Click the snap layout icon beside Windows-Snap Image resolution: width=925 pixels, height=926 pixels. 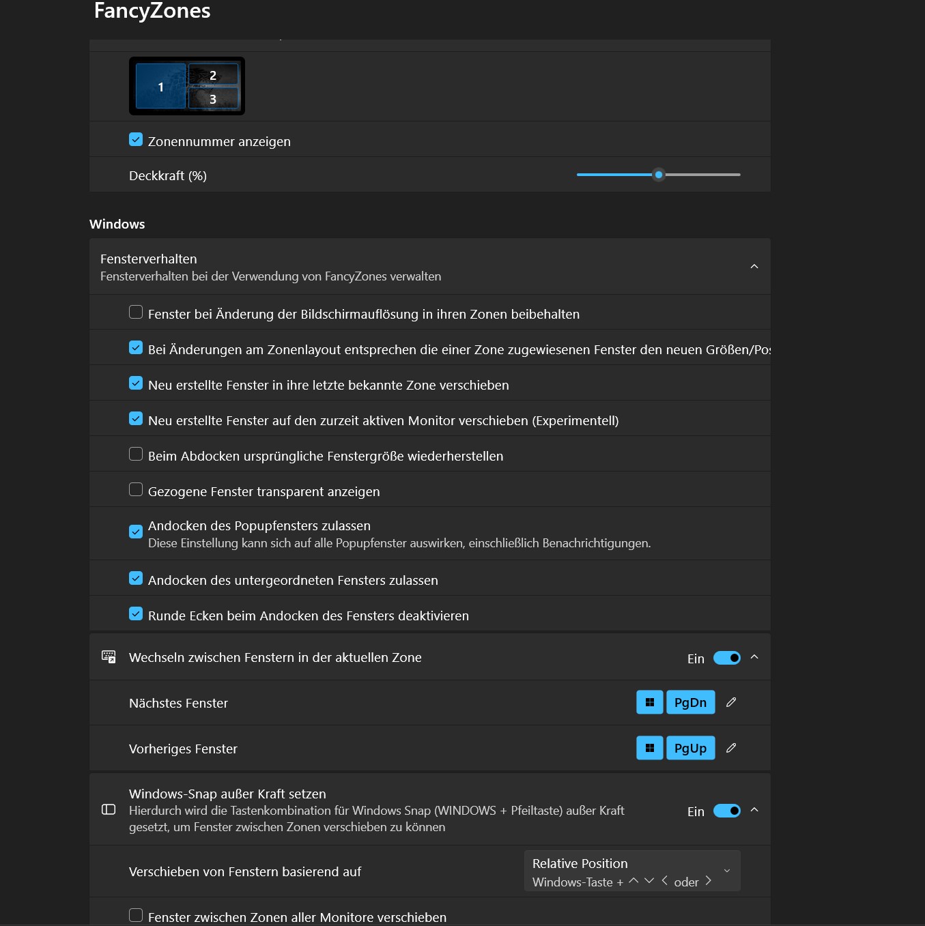tap(109, 809)
